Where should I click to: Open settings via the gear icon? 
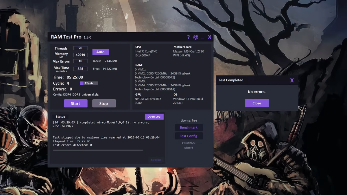(x=196, y=37)
